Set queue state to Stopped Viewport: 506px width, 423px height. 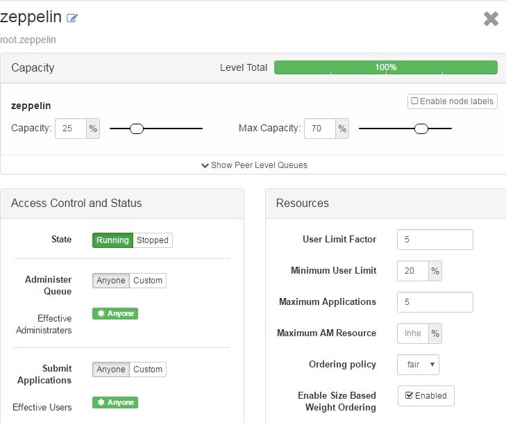coord(152,240)
